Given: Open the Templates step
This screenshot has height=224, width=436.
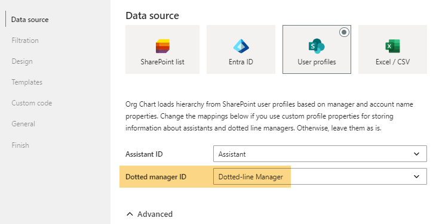Looking at the screenshot, I should 27,82.
